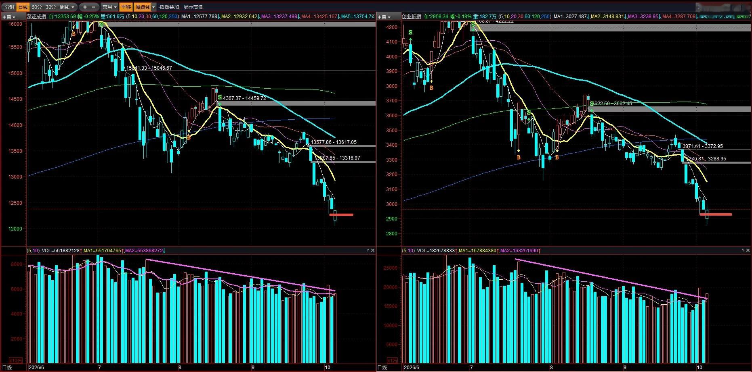
Task: Zoom out with the minus button
Action: click(x=94, y=7)
